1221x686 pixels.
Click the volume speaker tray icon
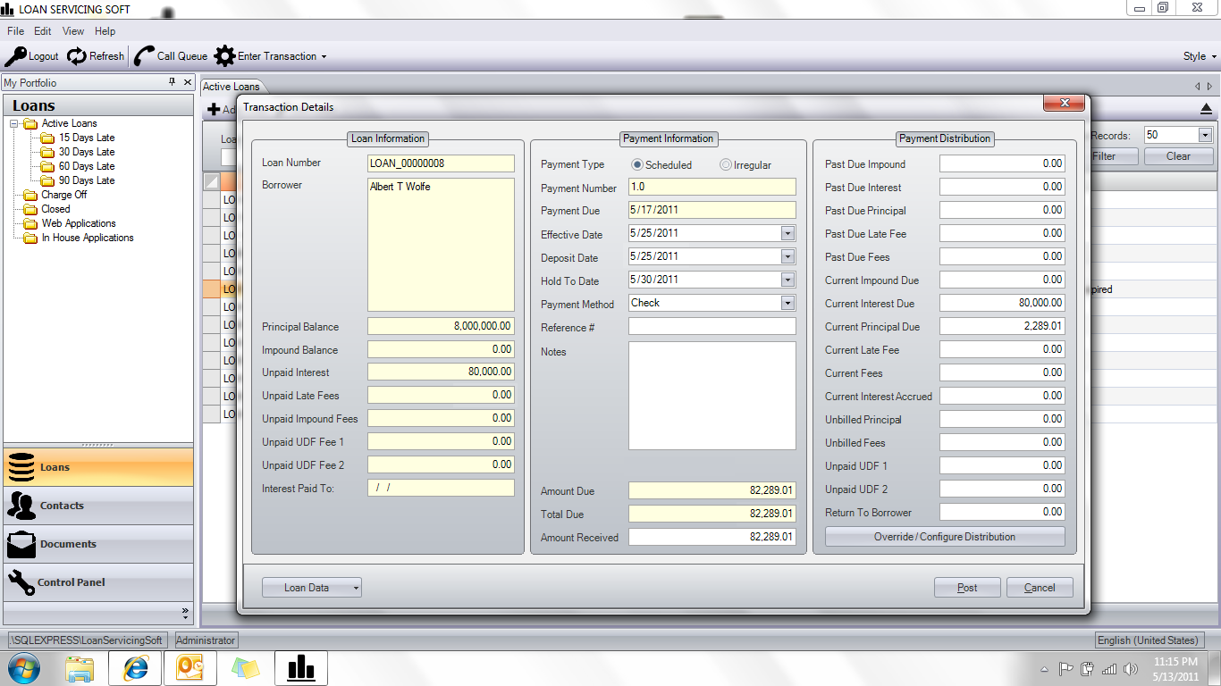click(1131, 669)
